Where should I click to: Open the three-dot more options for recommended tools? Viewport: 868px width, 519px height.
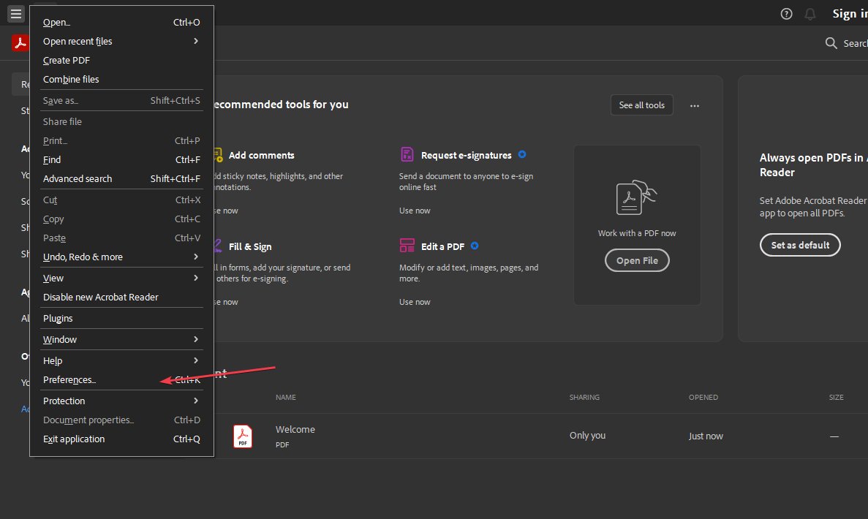coord(694,105)
